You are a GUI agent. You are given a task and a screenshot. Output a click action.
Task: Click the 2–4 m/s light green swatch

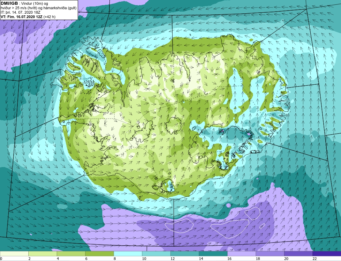click(43, 254)
